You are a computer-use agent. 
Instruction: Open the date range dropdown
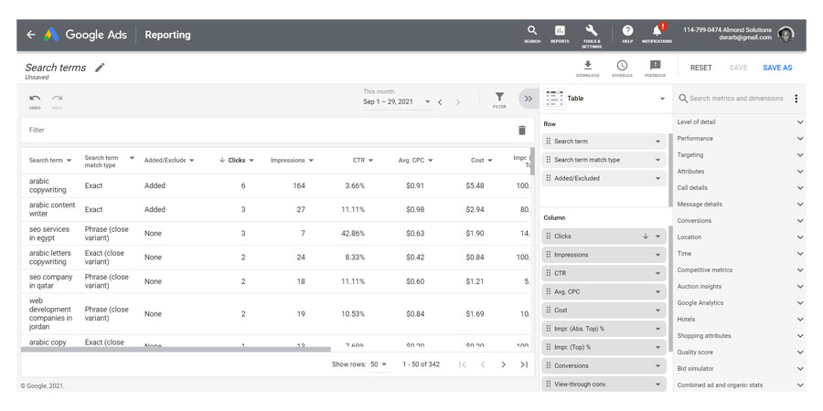427,102
